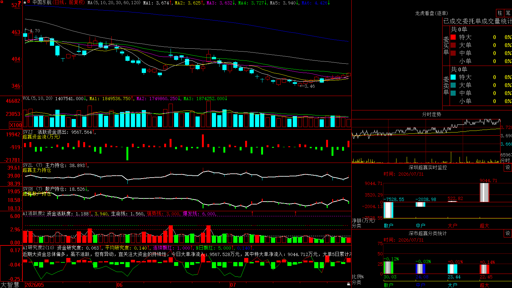Switch 龙虎看盘 to 柱 bar view
Screen dimensions: 512x288
click(500, 13)
